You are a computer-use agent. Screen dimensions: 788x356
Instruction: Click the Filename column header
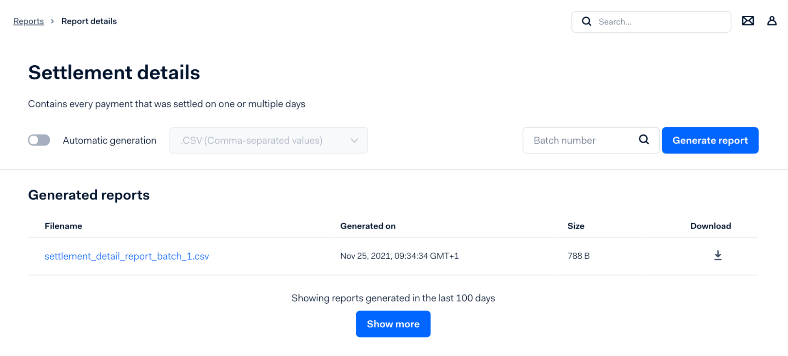pyautogui.click(x=63, y=226)
